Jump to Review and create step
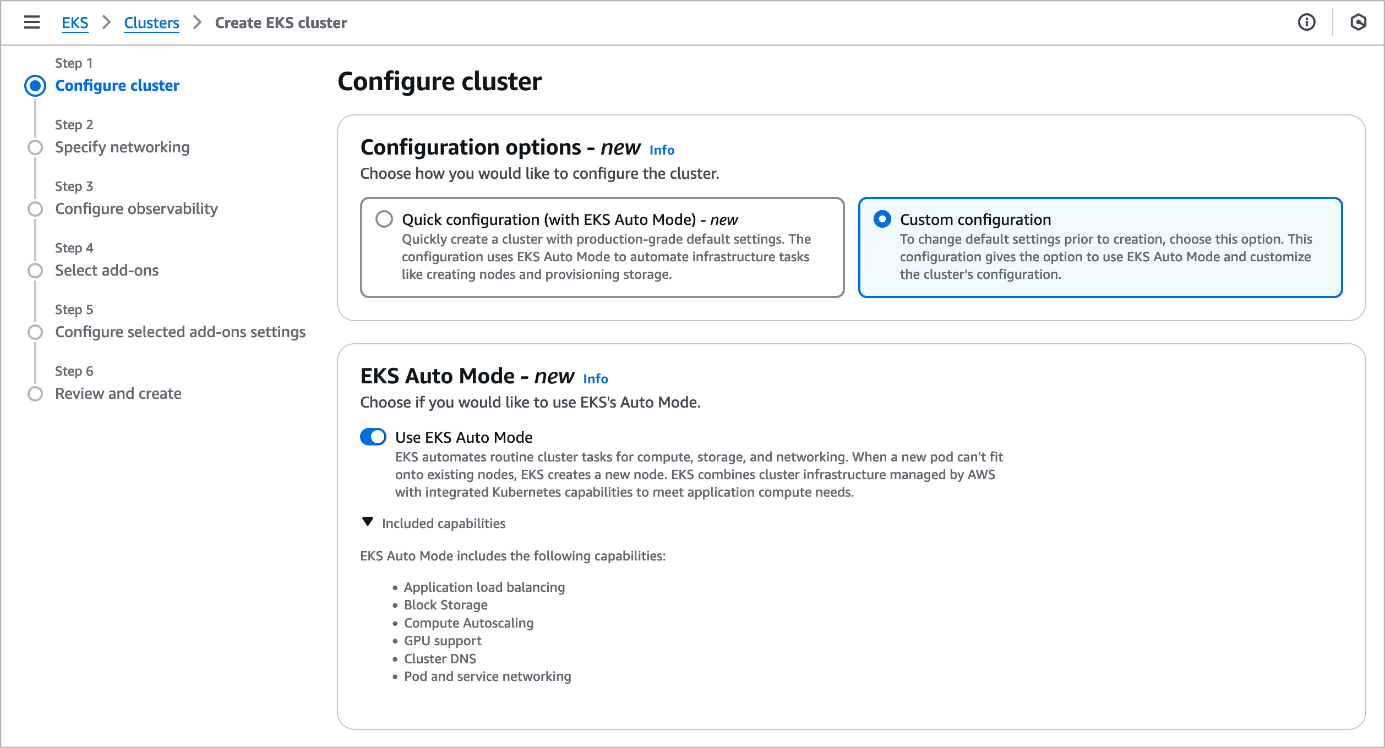 pyautogui.click(x=118, y=394)
